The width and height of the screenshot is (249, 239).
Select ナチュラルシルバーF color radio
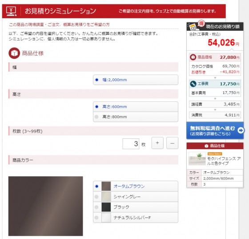click(96, 218)
